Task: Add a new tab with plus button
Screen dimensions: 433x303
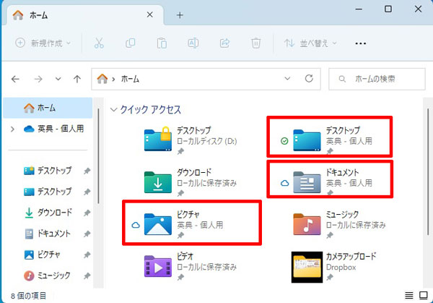Action: click(x=180, y=15)
